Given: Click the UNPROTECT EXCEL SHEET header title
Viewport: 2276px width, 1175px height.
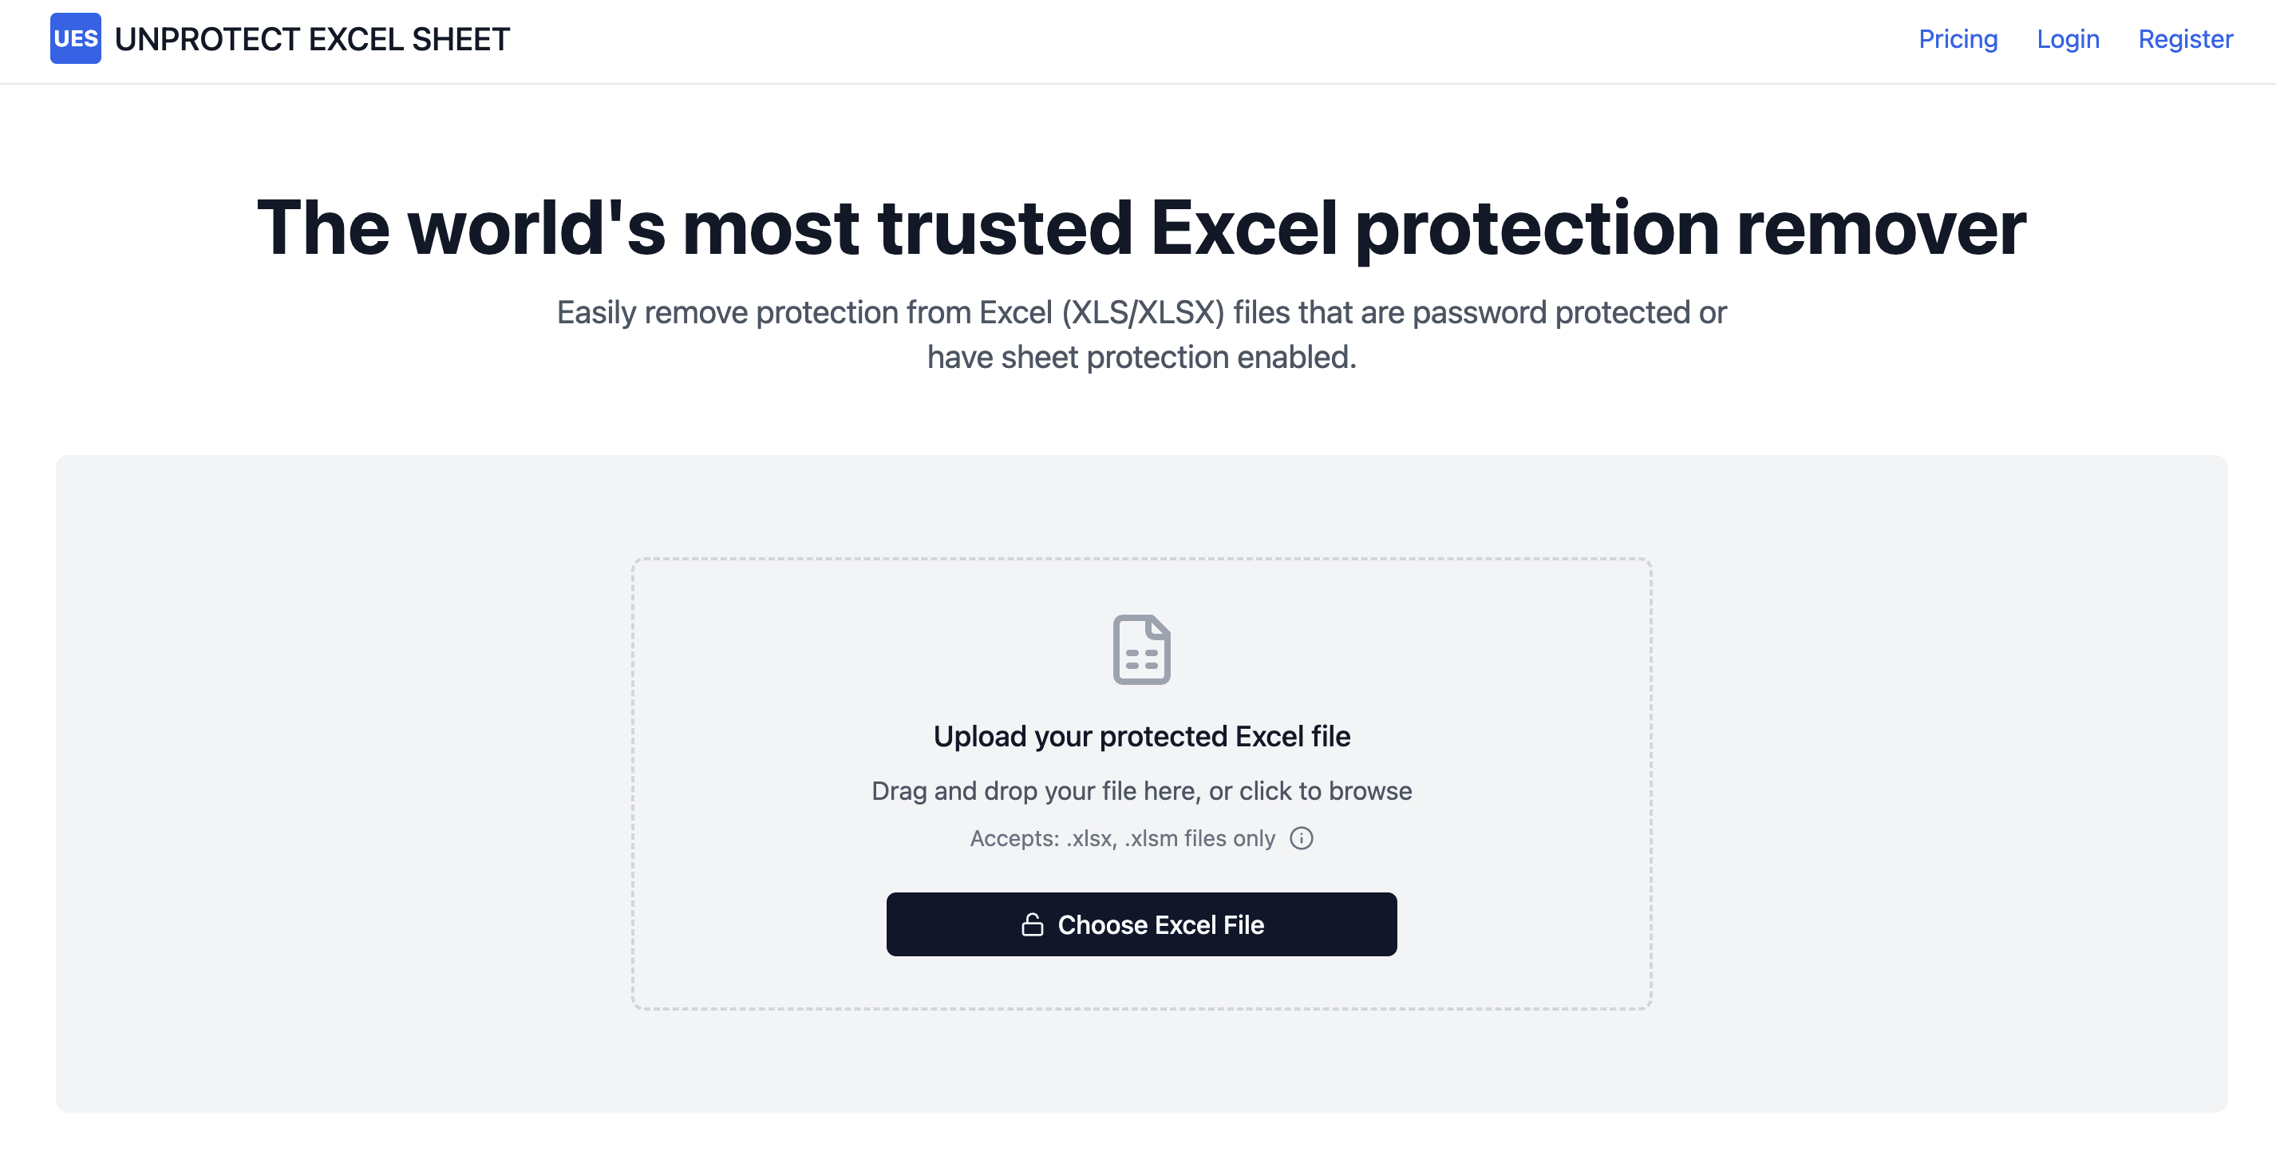Looking at the screenshot, I should click(312, 39).
